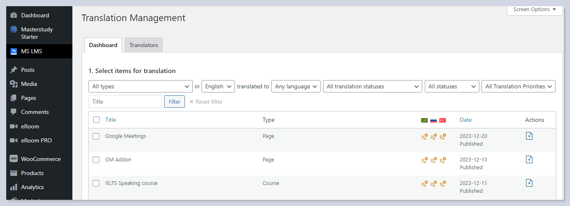570x206 pixels.
Task: Click the Title search input field
Action: (x=125, y=102)
